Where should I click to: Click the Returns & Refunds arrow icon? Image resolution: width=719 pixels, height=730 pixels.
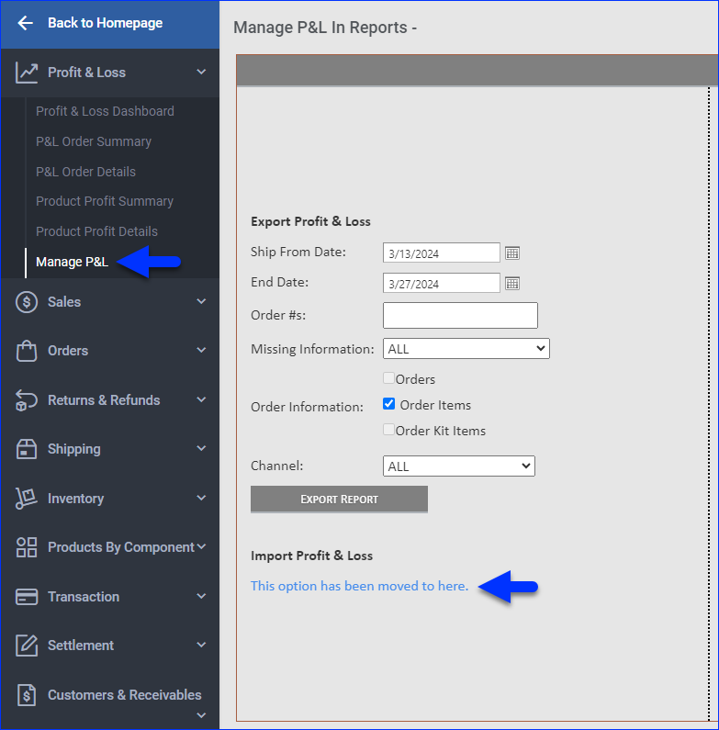coord(27,400)
